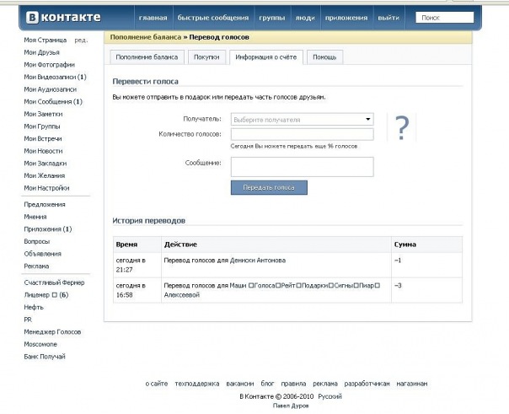Open Moscomone app link

click(x=40, y=345)
